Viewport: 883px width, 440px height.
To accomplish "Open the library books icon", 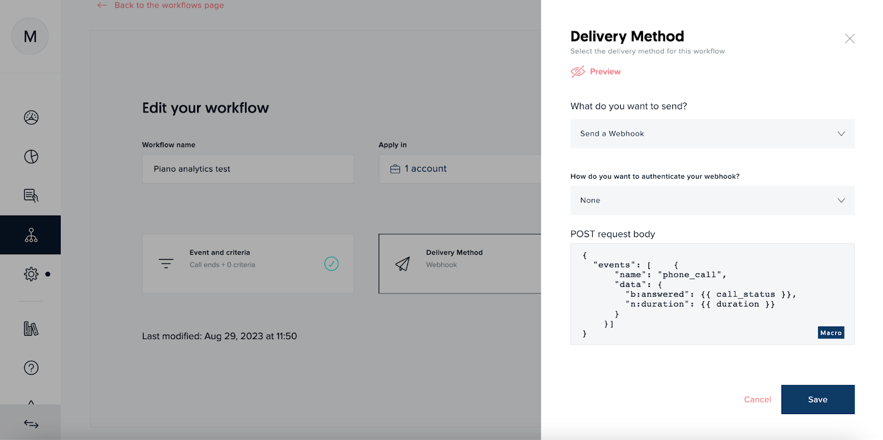I will click(31, 329).
